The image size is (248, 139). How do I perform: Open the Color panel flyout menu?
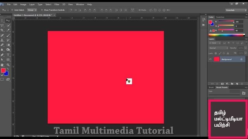[x=246, y=17]
